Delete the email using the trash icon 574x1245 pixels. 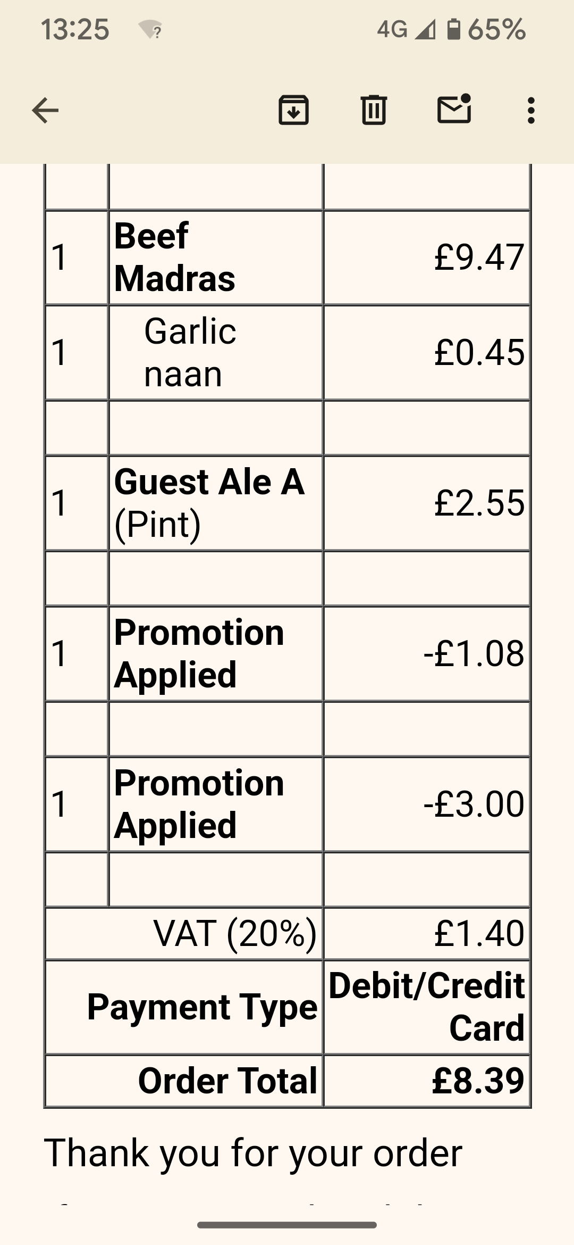(x=374, y=110)
